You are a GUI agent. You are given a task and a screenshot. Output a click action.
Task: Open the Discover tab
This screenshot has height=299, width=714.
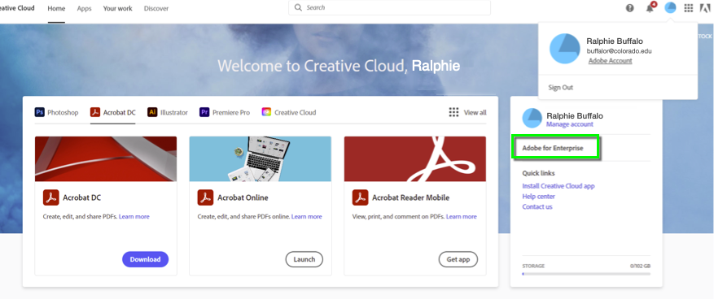click(156, 8)
